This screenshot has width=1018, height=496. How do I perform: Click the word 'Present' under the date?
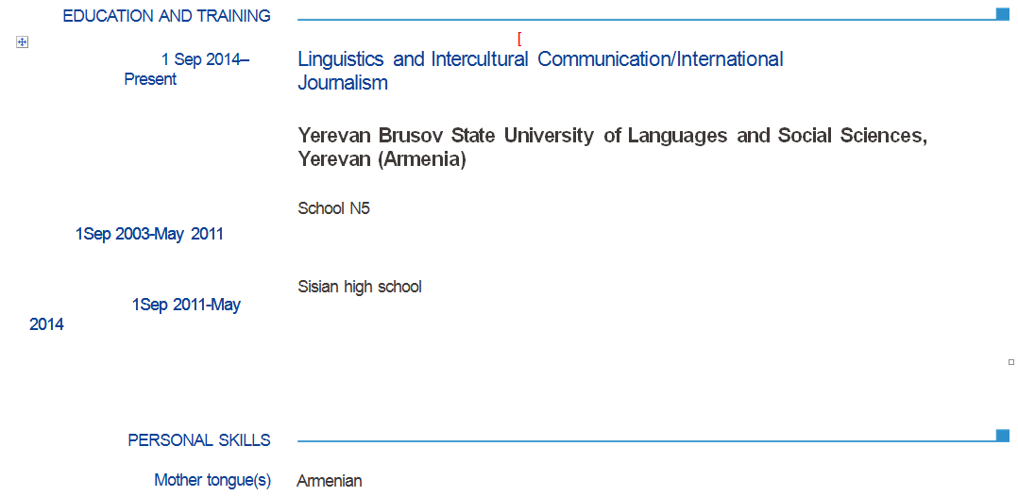pyautogui.click(x=150, y=79)
